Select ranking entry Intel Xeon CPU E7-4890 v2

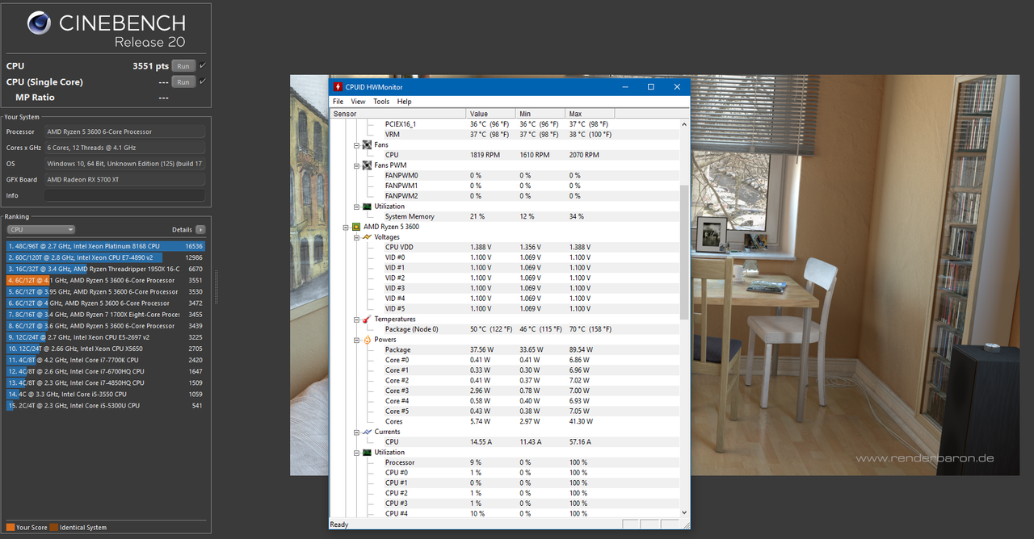click(x=106, y=257)
